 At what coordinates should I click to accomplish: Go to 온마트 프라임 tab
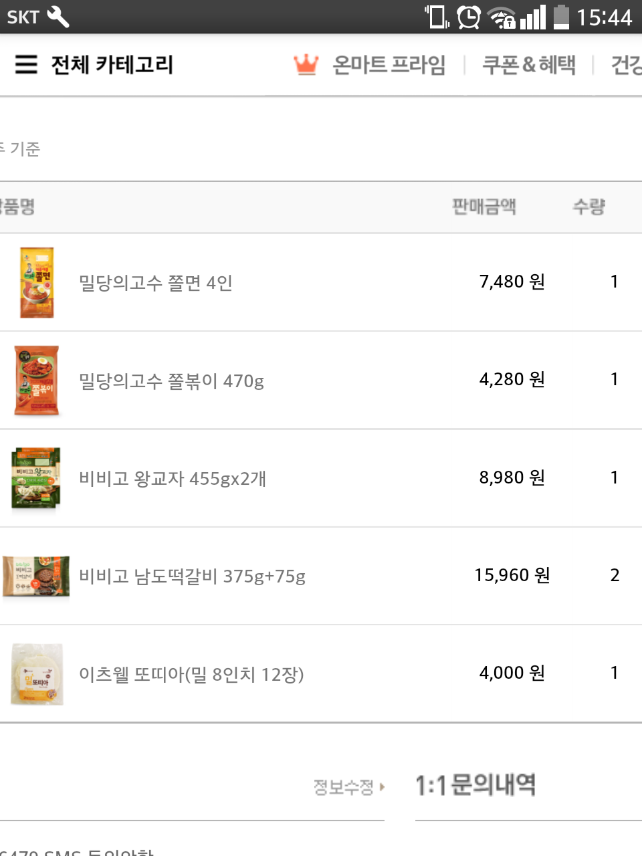389,65
